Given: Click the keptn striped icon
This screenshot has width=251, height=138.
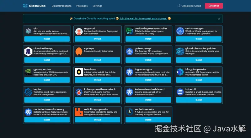Looking at the screenshot, I should (28, 92).
